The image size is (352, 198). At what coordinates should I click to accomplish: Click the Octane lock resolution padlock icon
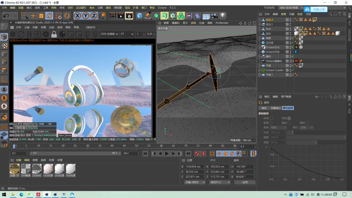pos(54,34)
